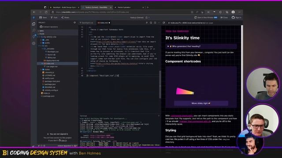Image resolution: width=282 pixels, height=158 pixels.
Task: Open the Search icon in the activity bar
Action: click(33, 30)
